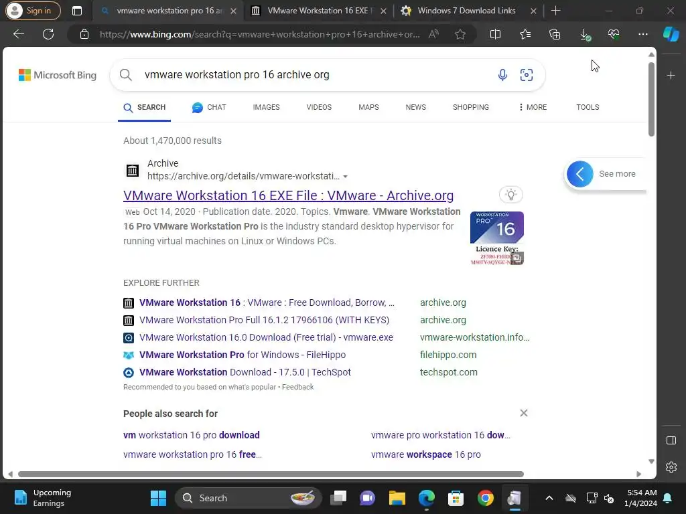Dismiss People also search for section
686x514 pixels.
[524, 413]
